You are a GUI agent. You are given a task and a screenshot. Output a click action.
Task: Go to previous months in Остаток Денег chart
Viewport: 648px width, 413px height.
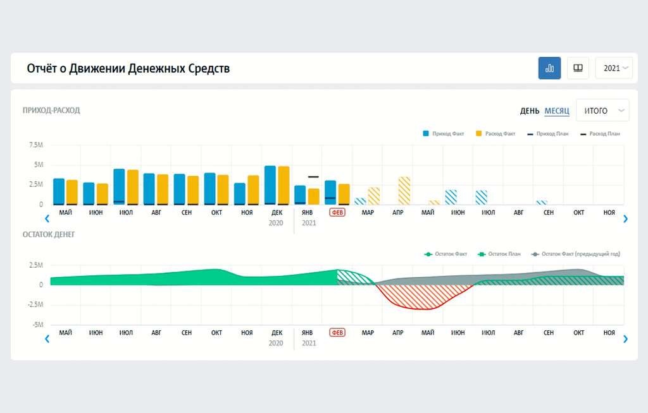[47, 338]
